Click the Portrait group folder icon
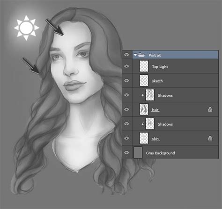 point(141,55)
